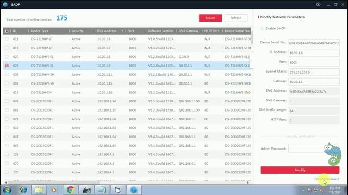Enable the DHCP checkbox
This screenshot has width=348, height=195.
[263, 28]
